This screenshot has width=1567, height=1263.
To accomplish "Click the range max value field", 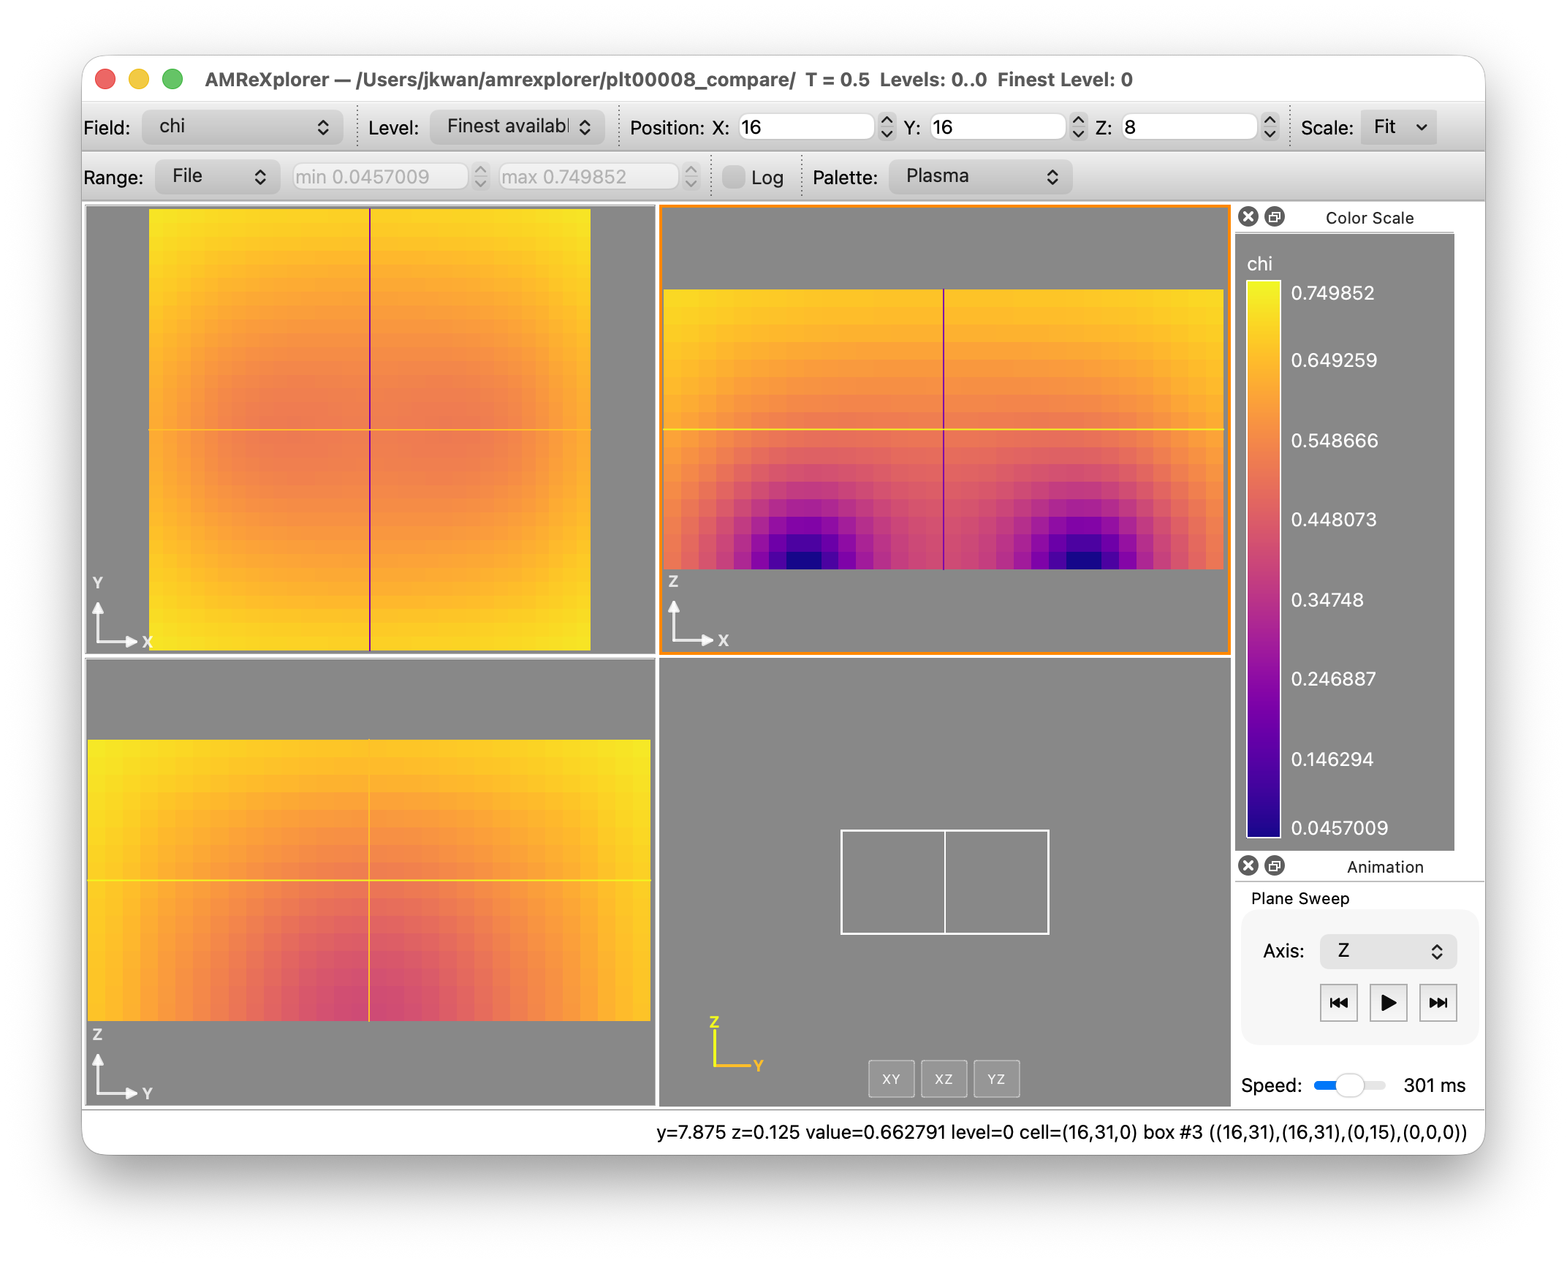I will point(588,177).
